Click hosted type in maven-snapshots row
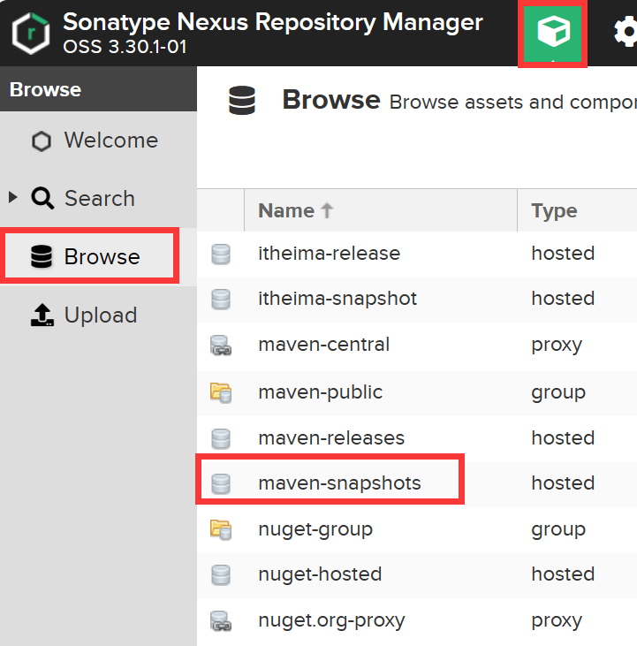Viewport: 637px width, 646px height. click(x=563, y=483)
